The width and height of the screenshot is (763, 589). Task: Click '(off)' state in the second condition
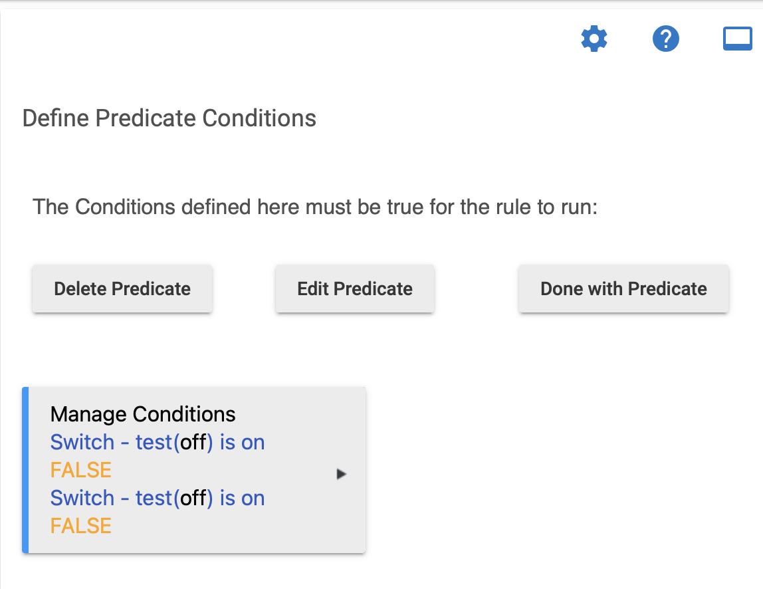pyautogui.click(x=193, y=498)
